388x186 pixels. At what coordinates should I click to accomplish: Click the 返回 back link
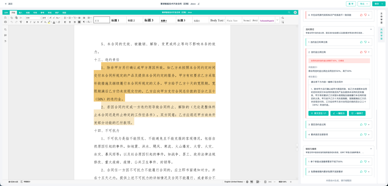pos(8,4)
